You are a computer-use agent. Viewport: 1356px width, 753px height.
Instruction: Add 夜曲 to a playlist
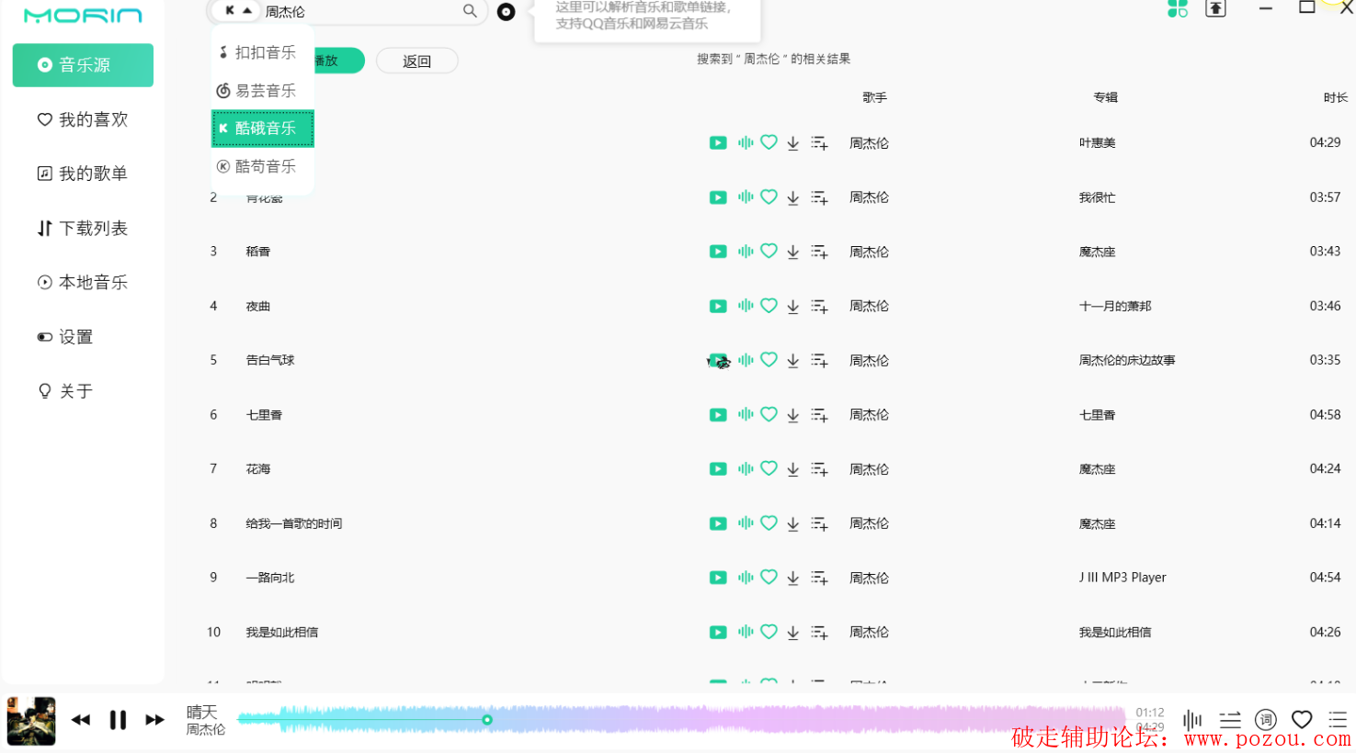819,307
